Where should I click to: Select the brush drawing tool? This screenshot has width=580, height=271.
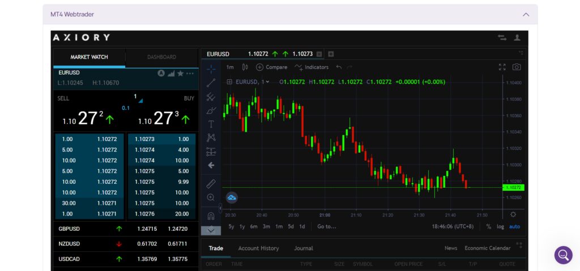(x=211, y=110)
